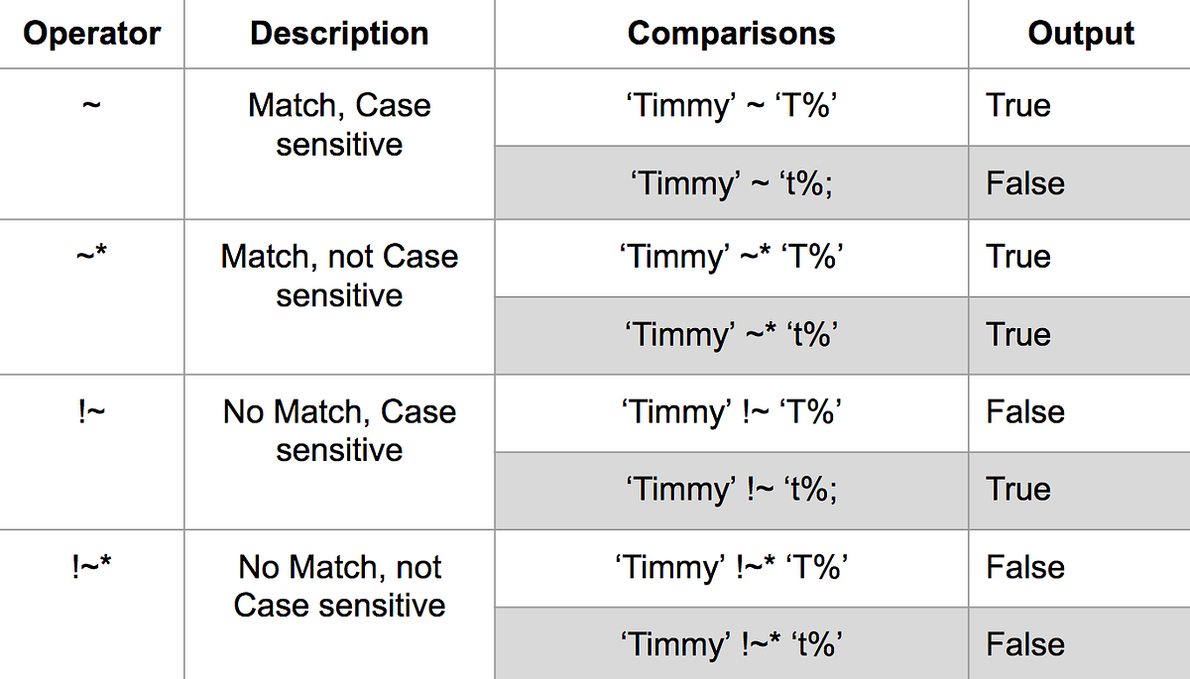Click the !~ operator cell
1190x679 pixels.
tap(91, 412)
